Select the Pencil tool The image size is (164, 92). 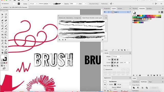tap(2, 29)
